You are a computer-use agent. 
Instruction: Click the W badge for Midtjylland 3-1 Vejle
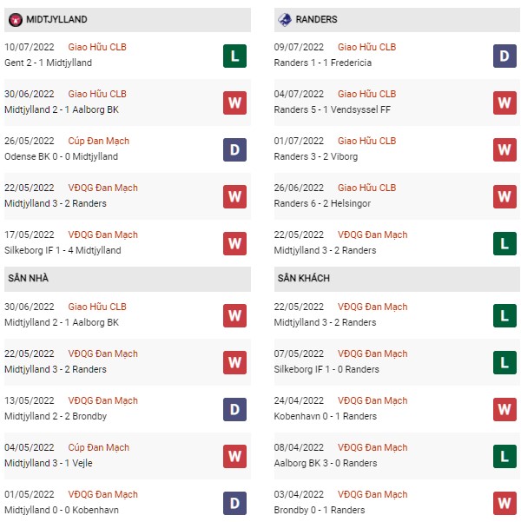(x=234, y=456)
